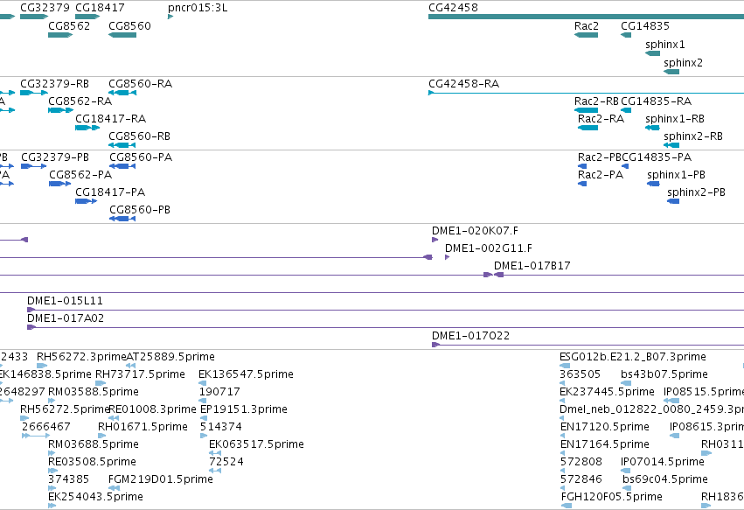Click the CG8560-PB protein label

click(140, 210)
